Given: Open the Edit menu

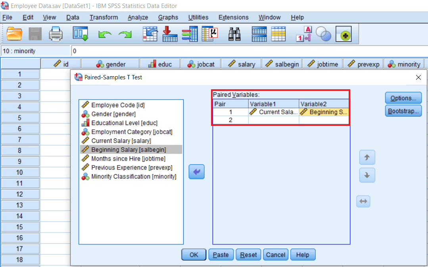Looking at the screenshot, I should [x=28, y=17].
